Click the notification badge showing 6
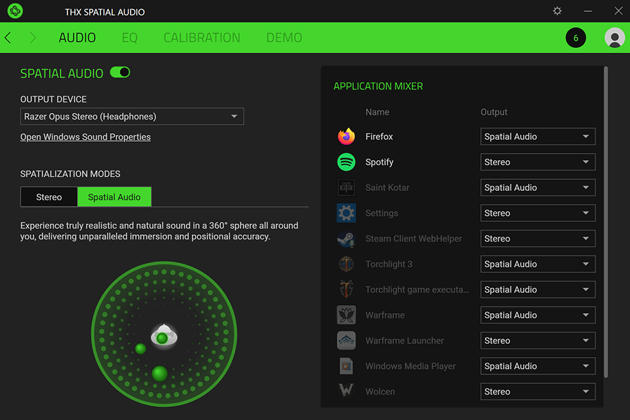The width and height of the screenshot is (630, 420). [576, 37]
